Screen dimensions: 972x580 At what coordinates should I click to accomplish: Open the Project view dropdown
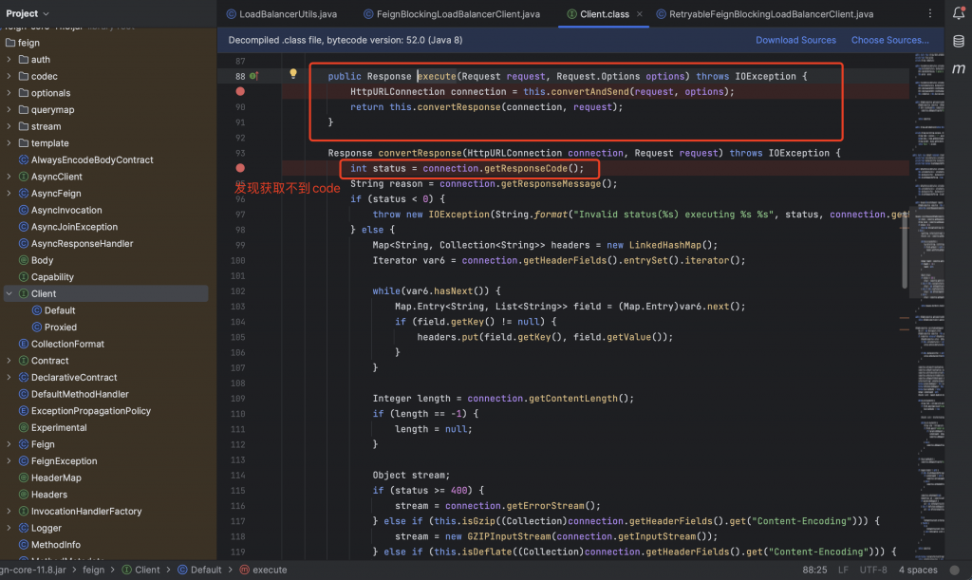tap(28, 13)
